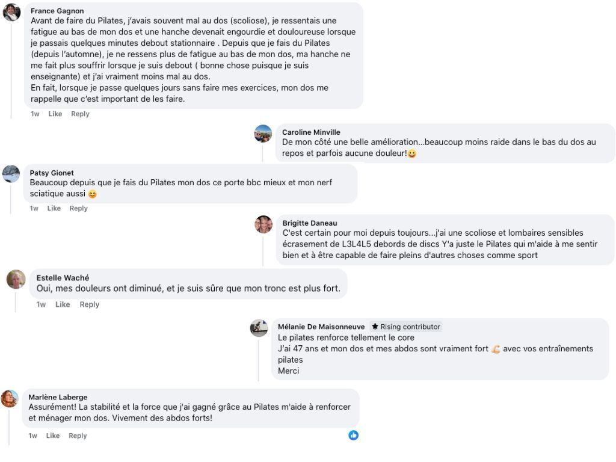Open the Caroline Minville name link

tap(311, 132)
